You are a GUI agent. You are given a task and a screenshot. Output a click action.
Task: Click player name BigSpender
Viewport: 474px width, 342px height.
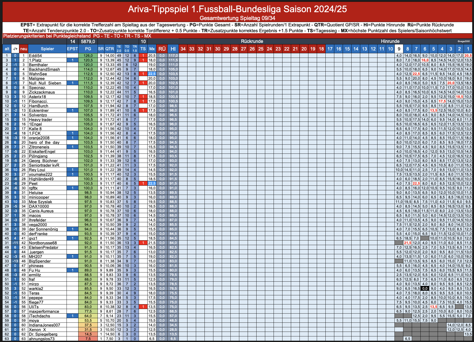[40, 261]
